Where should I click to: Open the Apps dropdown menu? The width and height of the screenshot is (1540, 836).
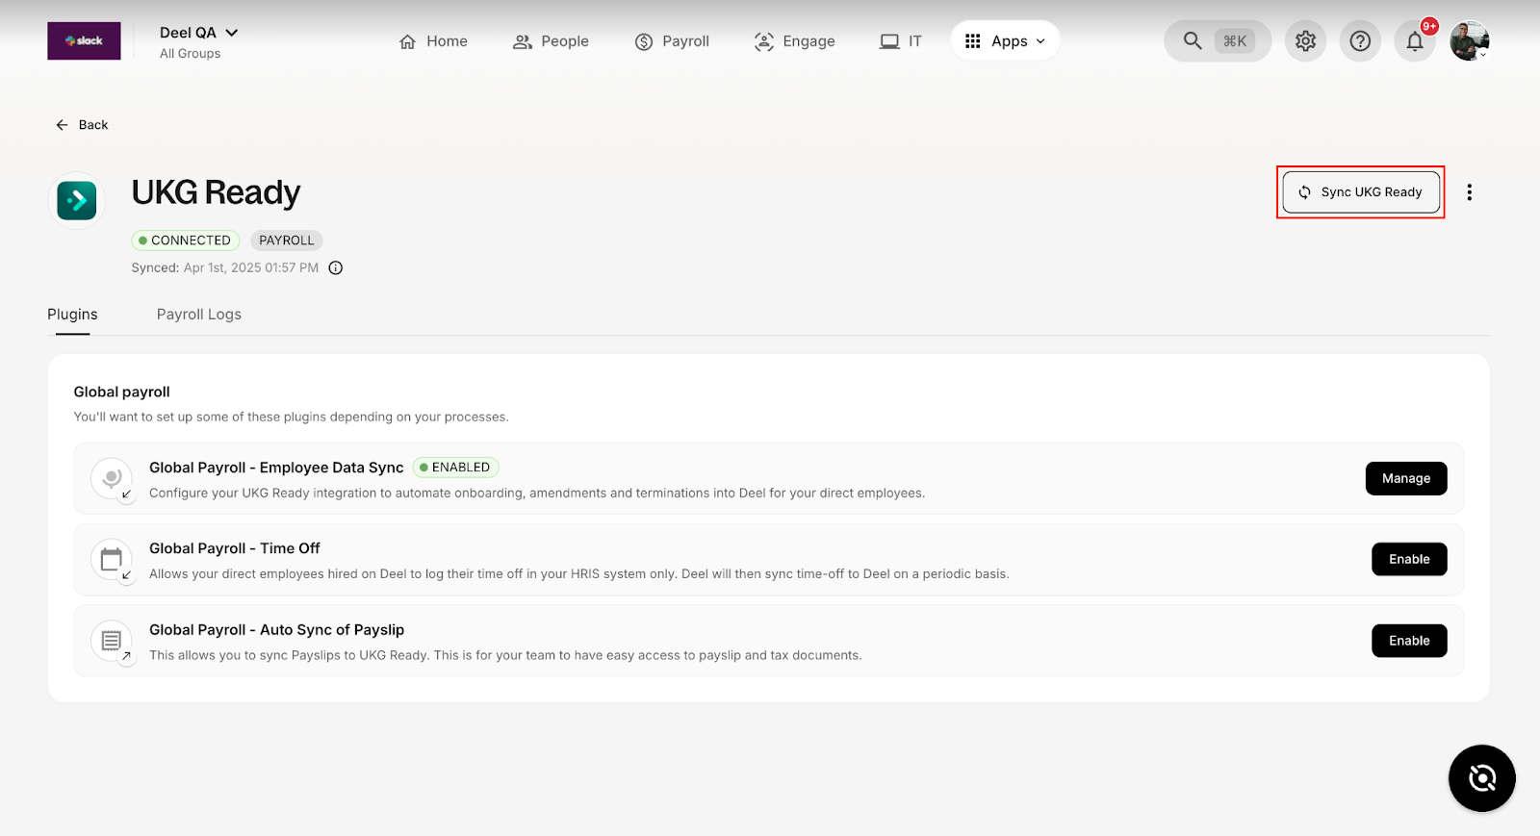tap(1005, 41)
